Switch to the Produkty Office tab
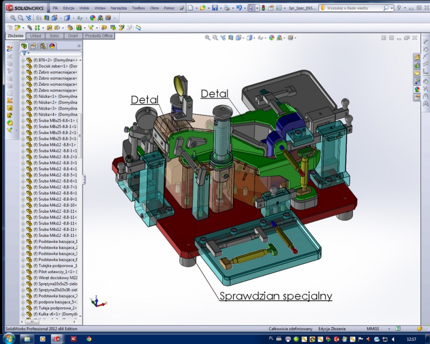 (x=99, y=36)
